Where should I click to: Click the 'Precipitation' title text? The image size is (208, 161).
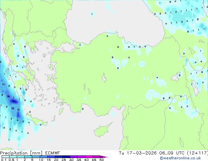click(x=14, y=153)
